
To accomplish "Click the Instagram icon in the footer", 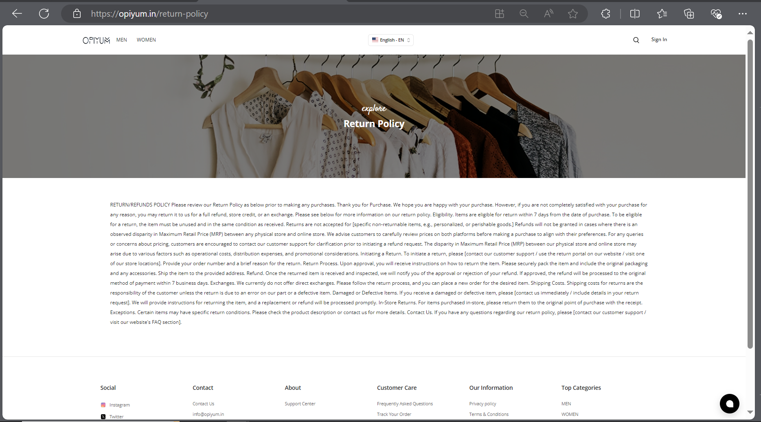I will (x=103, y=405).
